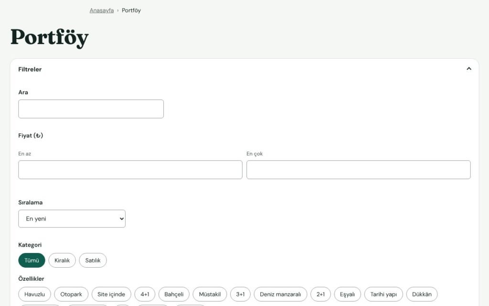The height and width of the screenshot is (306, 489).
Task: Toggle the 2+1 room filter
Action: 320,294
